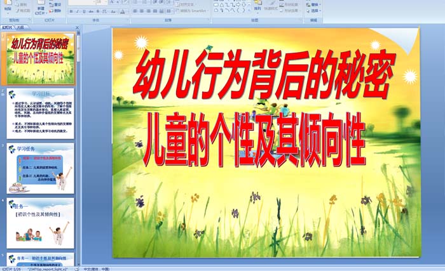Select the right arrow shape
The height and width of the screenshot is (271, 445).
238,5
